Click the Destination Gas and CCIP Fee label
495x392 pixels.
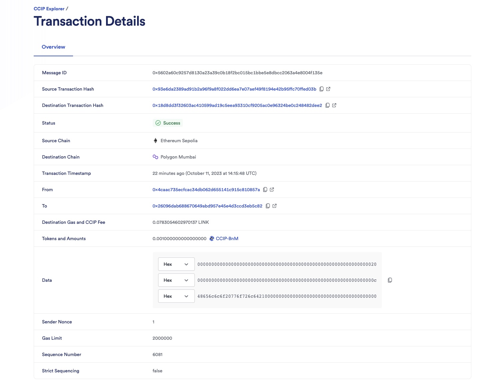pyautogui.click(x=74, y=222)
